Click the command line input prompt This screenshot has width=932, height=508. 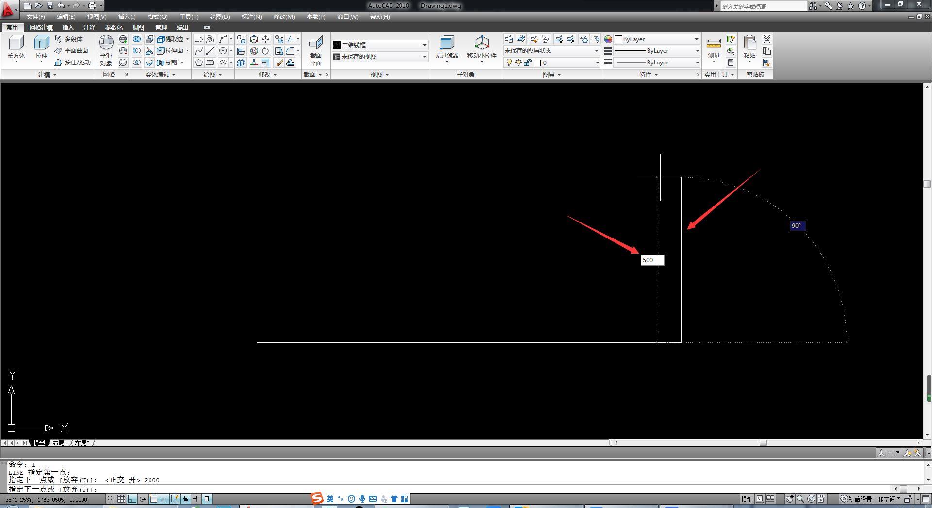point(449,489)
